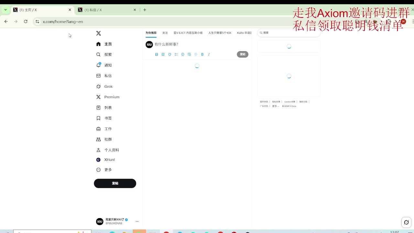Open the 通知 bell in the sidebar
Screen dimensions: 414x233
(x=104, y=65)
